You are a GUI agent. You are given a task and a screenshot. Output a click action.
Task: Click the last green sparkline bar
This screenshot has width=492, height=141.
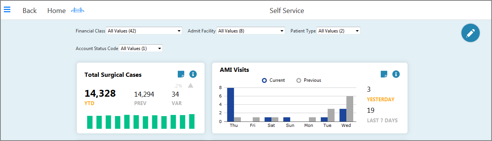pos(192,122)
